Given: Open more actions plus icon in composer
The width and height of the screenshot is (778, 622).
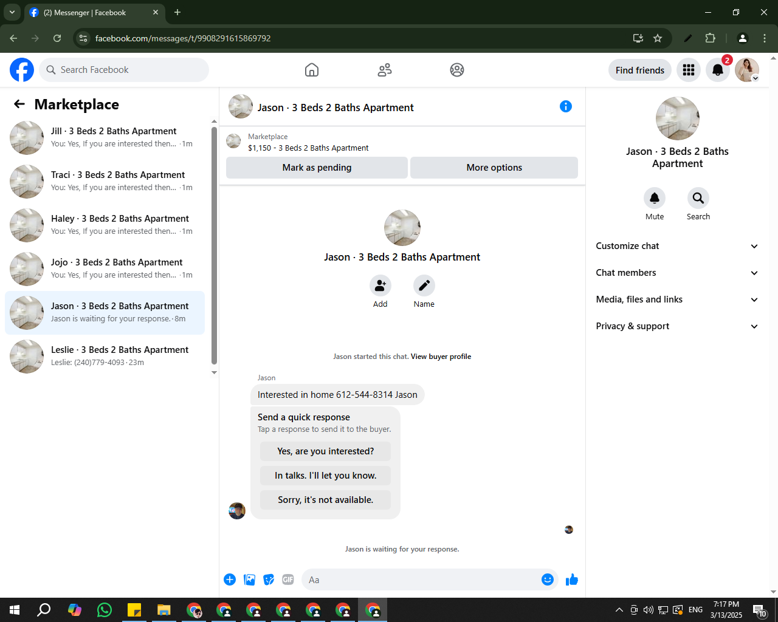Looking at the screenshot, I should click(230, 579).
